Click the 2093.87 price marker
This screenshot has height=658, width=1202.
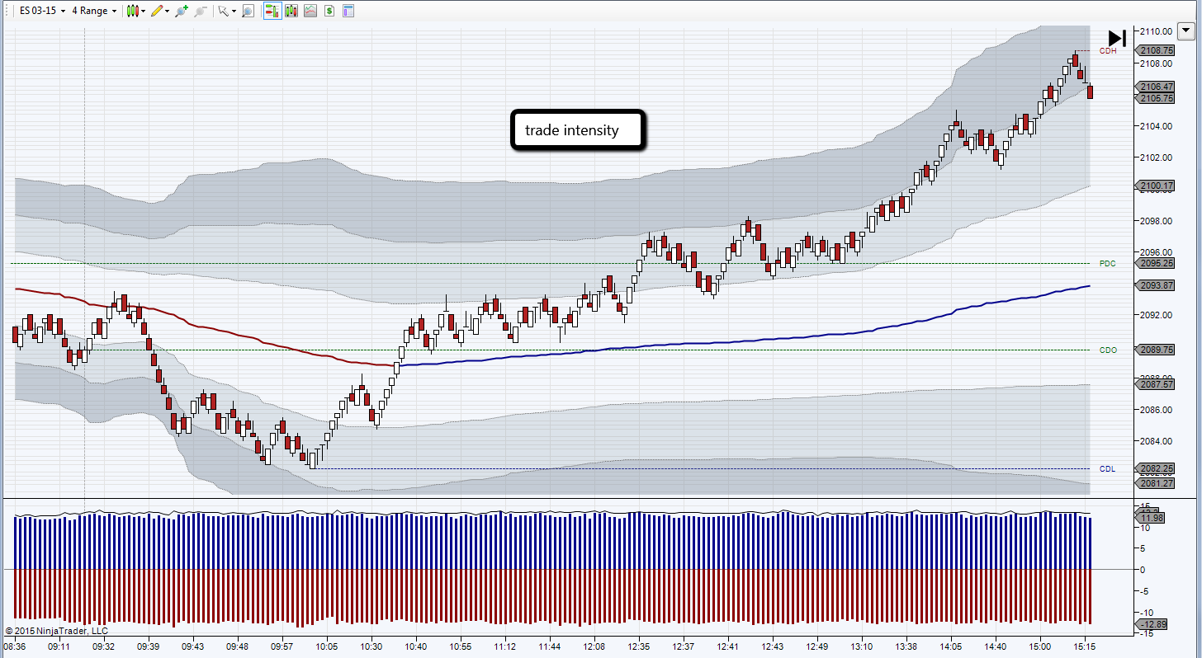pos(1156,285)
